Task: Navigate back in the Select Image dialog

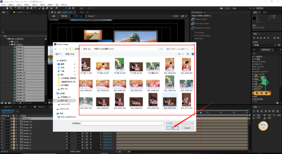Action: tap(56, 49)
